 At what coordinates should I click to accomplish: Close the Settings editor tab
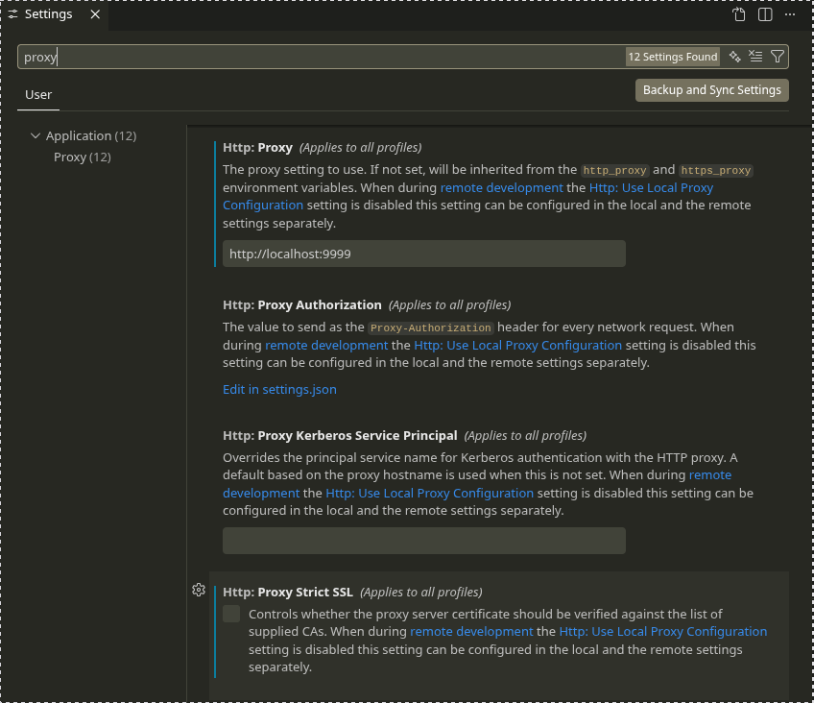pyautogui.click(x=94, y=14)
